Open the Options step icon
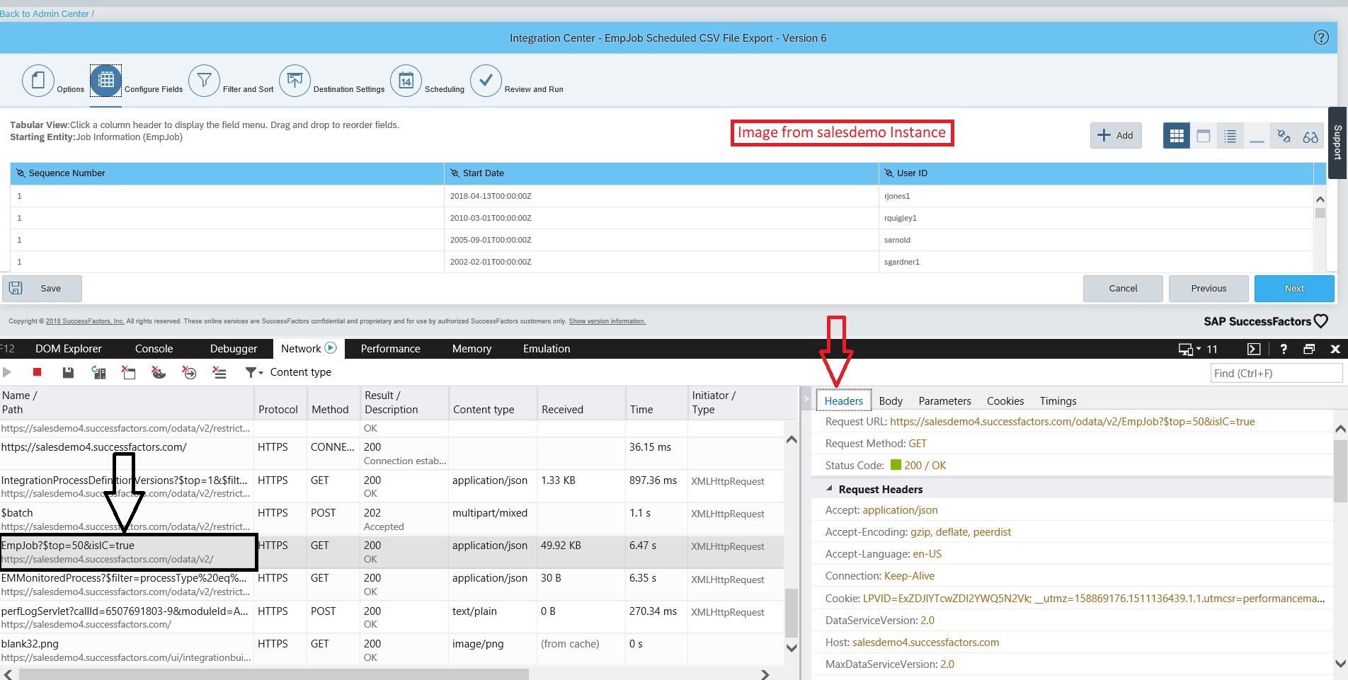Viewport: 1348px width, 680px height. pyautogui.click(x=38, y=81)
